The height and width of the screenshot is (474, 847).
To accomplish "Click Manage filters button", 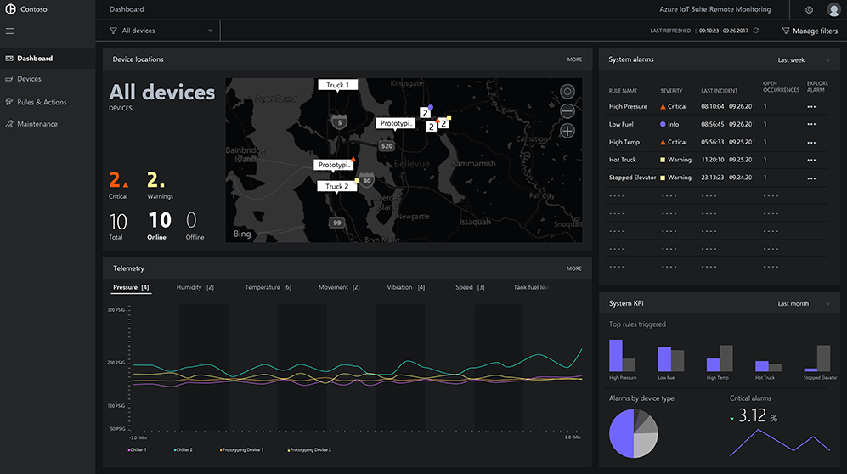I will pos(810,31).
